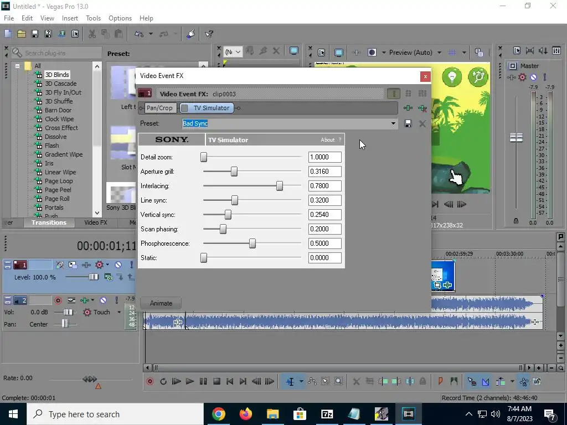Screen dimensions: 567x425
Task: Click Go to Start transport button
Action: click(230, 381)
